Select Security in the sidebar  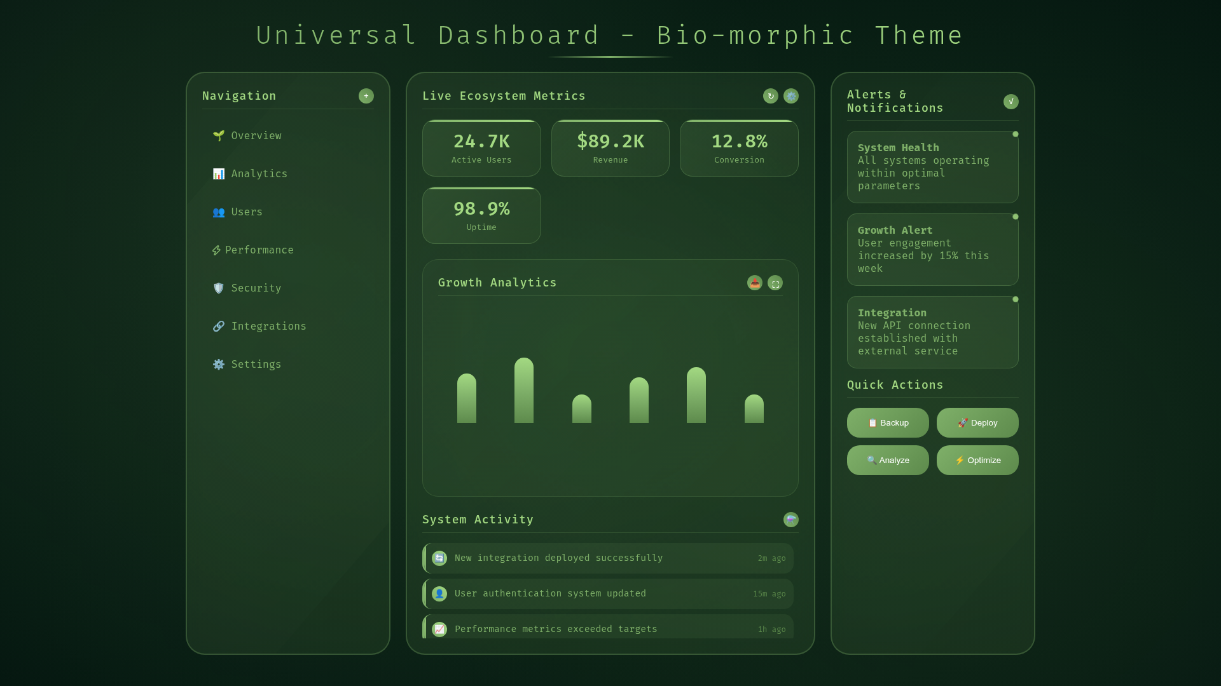(256, 288)
